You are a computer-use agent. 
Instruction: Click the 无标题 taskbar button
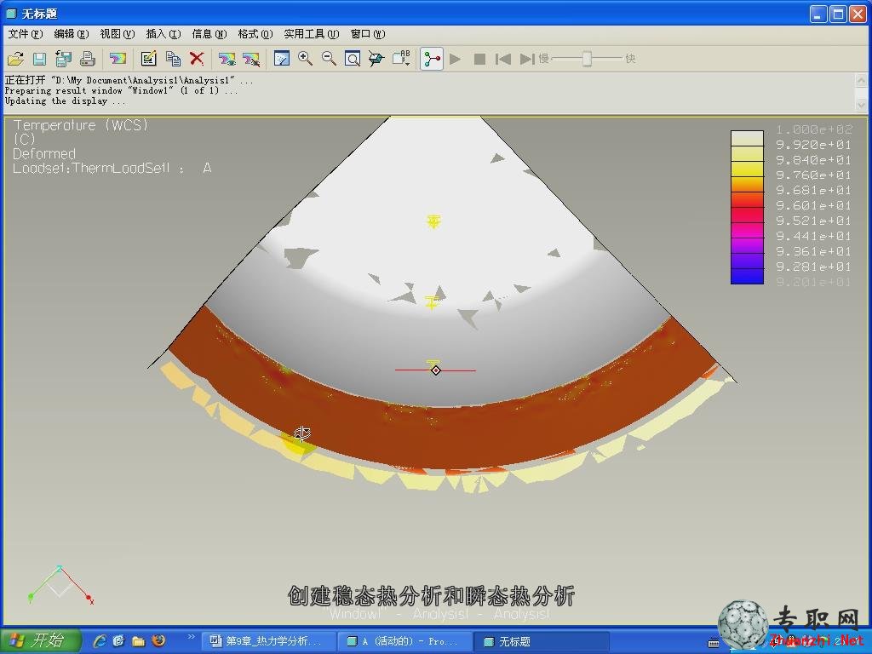[542, 641]
